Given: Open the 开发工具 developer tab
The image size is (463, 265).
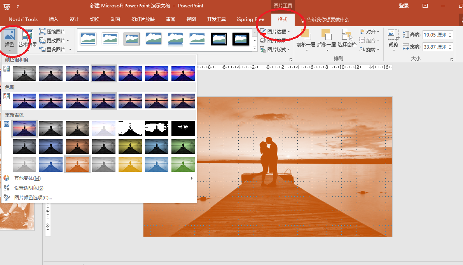Looking at the screenshot, I should pos(217,19).
